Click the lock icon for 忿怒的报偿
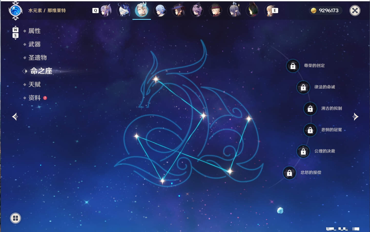This screenshot has height=232, width=370. coord(290,173)
